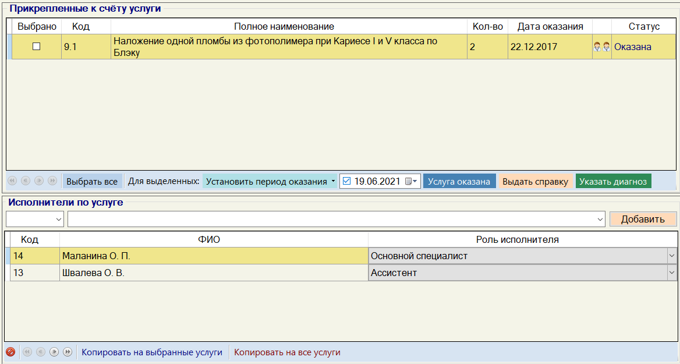Viewport: 680px width, 364px height.
Task: Jump to last performer record arrow
Action: (x=68, y=352)
